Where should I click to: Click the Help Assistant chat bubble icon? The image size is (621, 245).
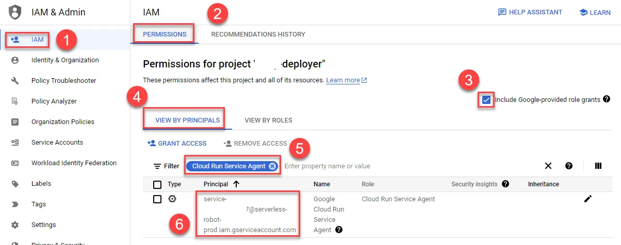click(x=502, y=12)
